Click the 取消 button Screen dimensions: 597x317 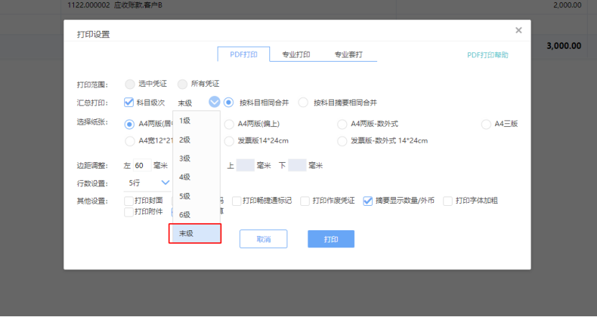click(263, 239)
